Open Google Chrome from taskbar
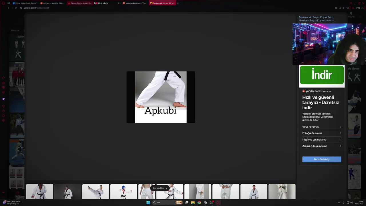366x206 pixels. point(199,203)
